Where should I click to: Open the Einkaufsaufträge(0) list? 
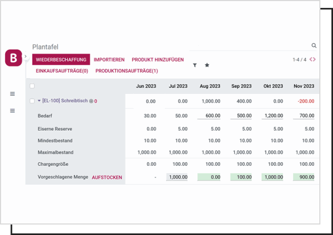[61, 71]
